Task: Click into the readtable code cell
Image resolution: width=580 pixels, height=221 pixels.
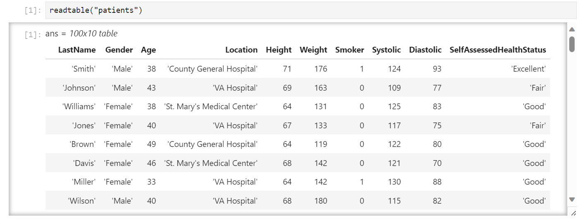Action: click(x=311, y=10)
